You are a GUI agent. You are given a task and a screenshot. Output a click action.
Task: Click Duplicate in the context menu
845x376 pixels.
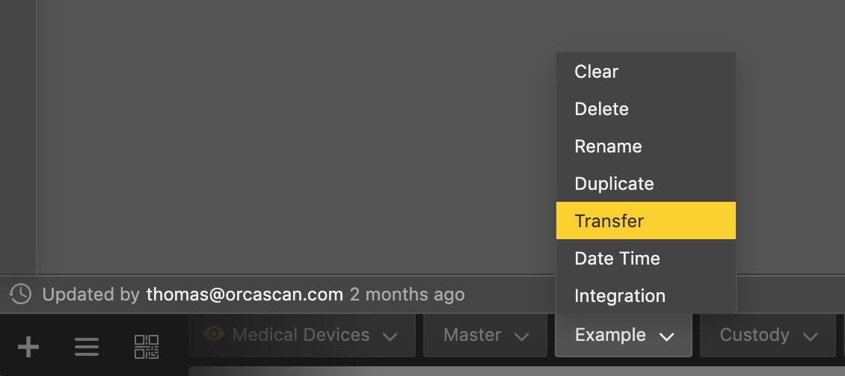click(614, 184)
